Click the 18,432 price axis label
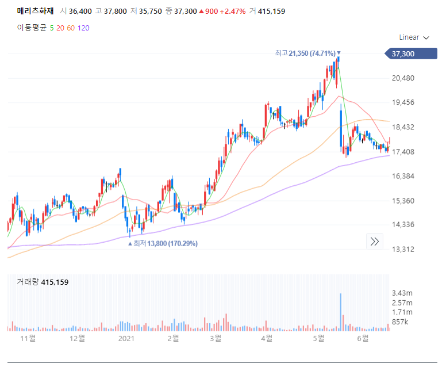This screenshot has height=371, width=446. (403, 127)
